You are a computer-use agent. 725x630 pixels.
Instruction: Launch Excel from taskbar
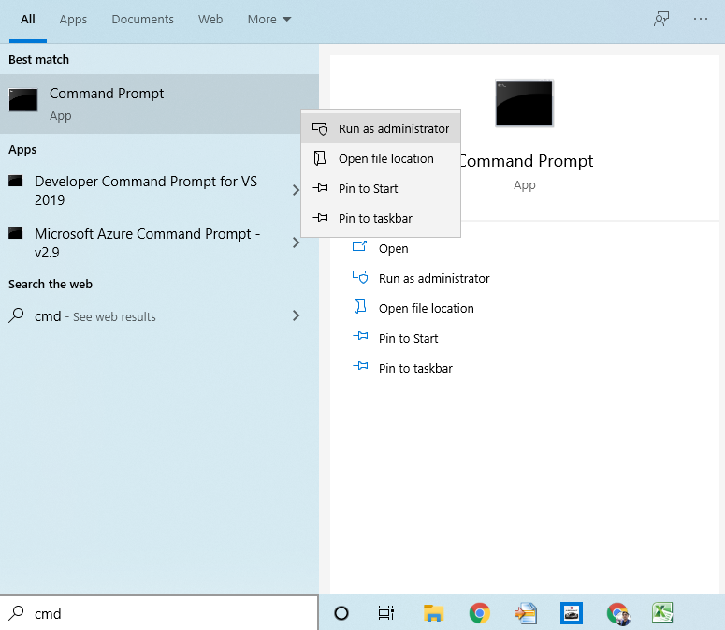[x=662, y=613]
